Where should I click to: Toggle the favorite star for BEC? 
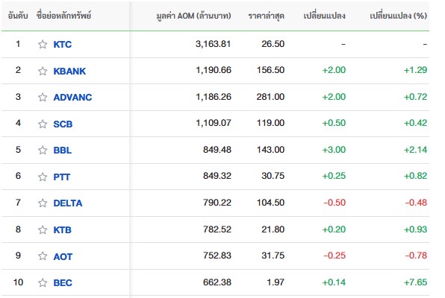click(43, 282)
